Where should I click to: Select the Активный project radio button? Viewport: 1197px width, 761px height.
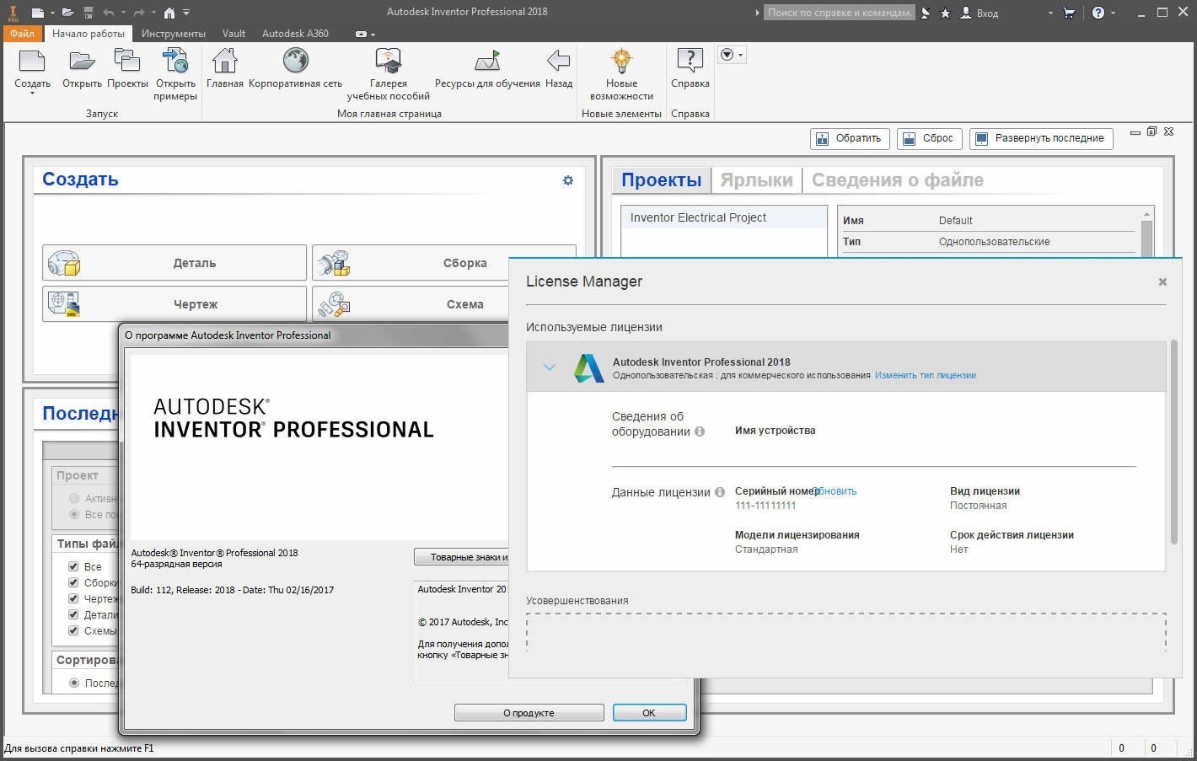tap(74, 498)
